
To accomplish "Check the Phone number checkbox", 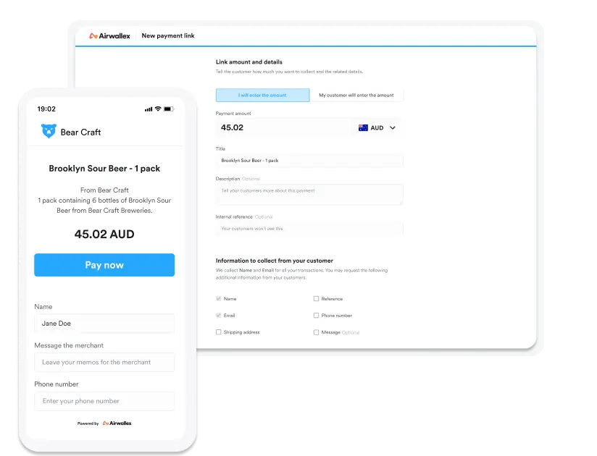I will tap(316, 316).
